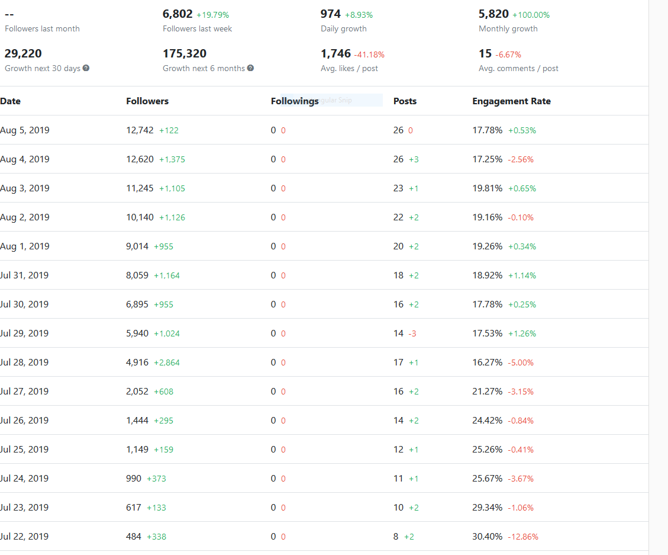Select the Jul 28, 2019 date cell
The image size is (668, 555).
pyautogui.click(x=24, y=362)
